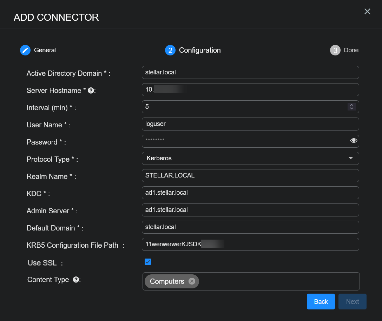Remove the Computers tag with its x icon

(191, 281)
